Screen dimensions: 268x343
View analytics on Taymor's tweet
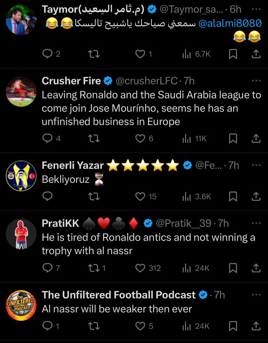coord(187,54)
